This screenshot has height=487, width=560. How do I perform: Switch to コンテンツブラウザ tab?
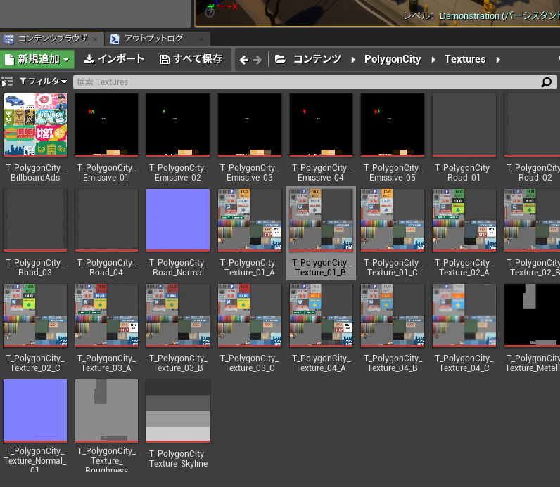point(53,39)
